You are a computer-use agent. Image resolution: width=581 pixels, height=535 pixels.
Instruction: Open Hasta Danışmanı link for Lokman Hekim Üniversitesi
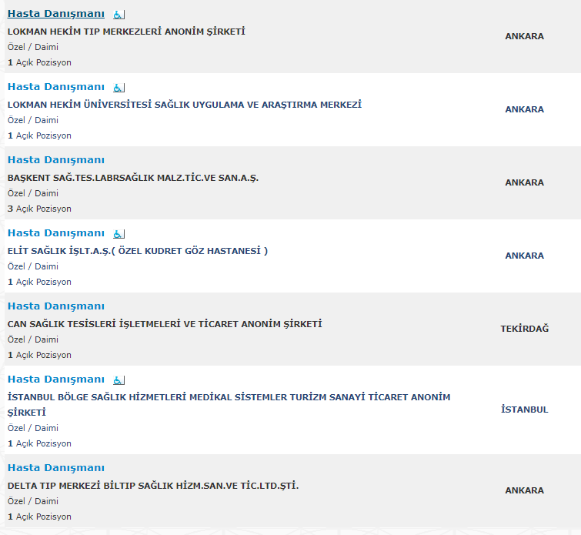tap(56, 87)
